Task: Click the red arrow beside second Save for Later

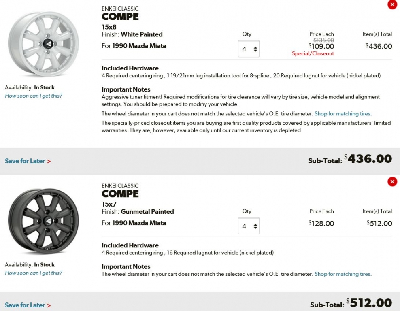Action: click(x=49, y=305)
